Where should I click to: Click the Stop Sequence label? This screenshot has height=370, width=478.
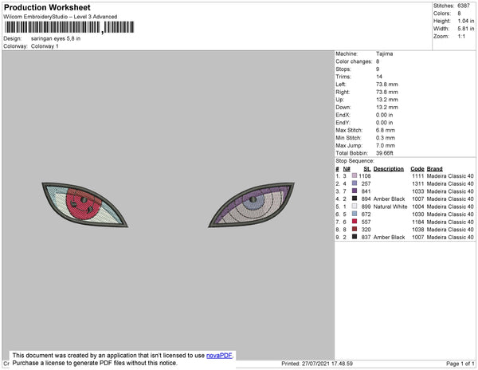click(x=355, y=161)
